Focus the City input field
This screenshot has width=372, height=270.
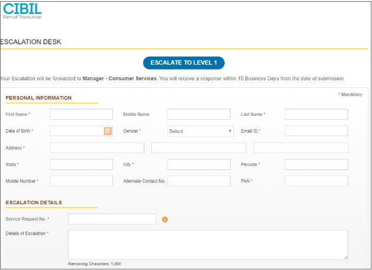(x=199, y=164)
